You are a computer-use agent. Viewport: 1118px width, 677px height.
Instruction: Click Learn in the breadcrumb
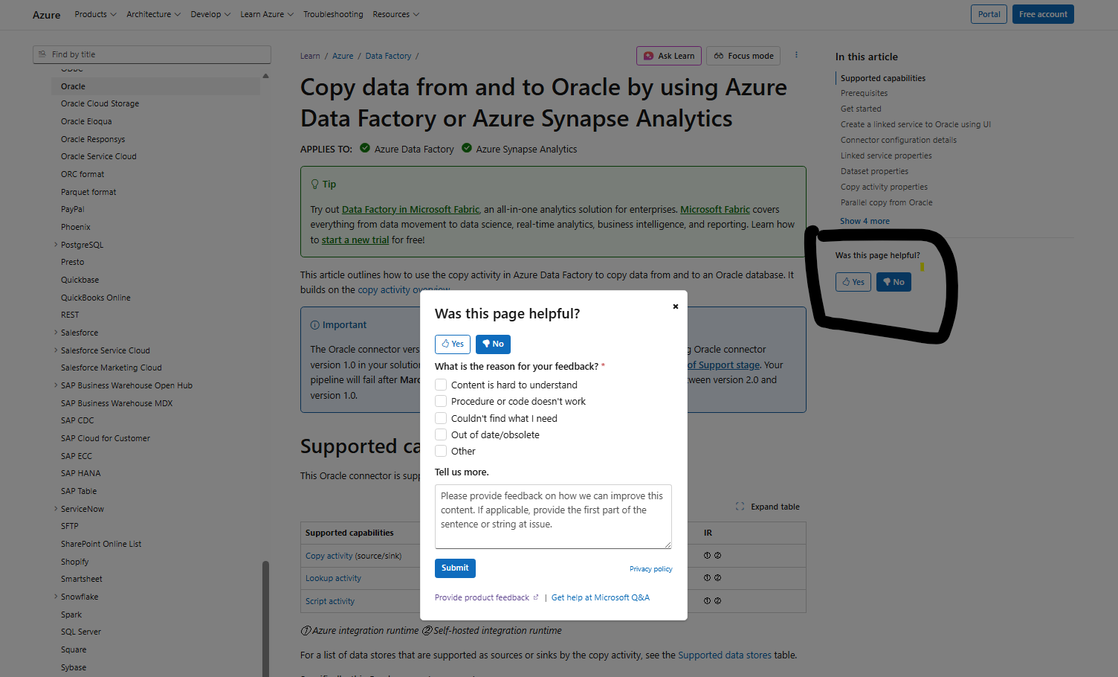pyautogui.click(x=310, y=56)
